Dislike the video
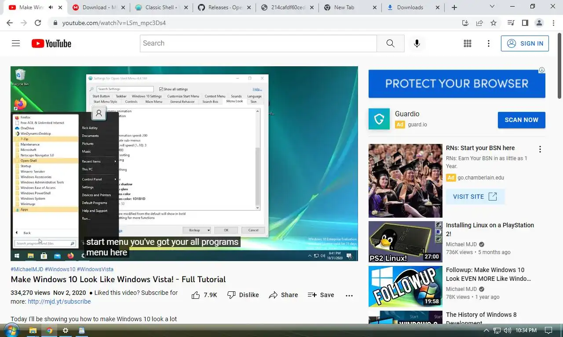This screenshot has width=563, height=337. (243, 295)
